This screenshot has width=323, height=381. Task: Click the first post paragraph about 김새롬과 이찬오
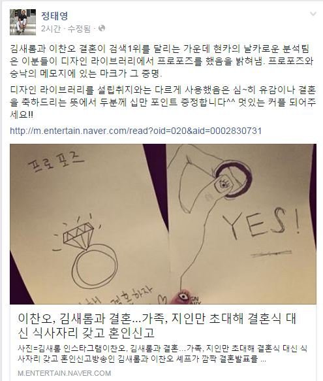162,61
